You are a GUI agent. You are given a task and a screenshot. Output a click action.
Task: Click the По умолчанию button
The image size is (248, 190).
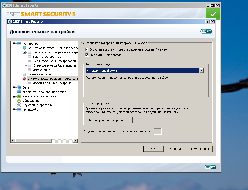click(200, 149)
